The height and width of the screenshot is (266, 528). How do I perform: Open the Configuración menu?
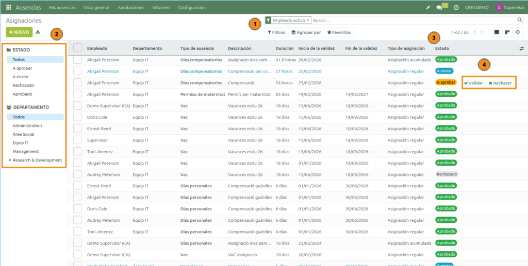pyautogui.click(x=191, y=8)
